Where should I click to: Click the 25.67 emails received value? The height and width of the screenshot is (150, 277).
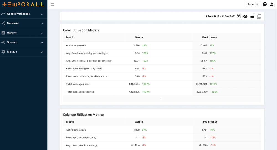[x=204, y=61]
